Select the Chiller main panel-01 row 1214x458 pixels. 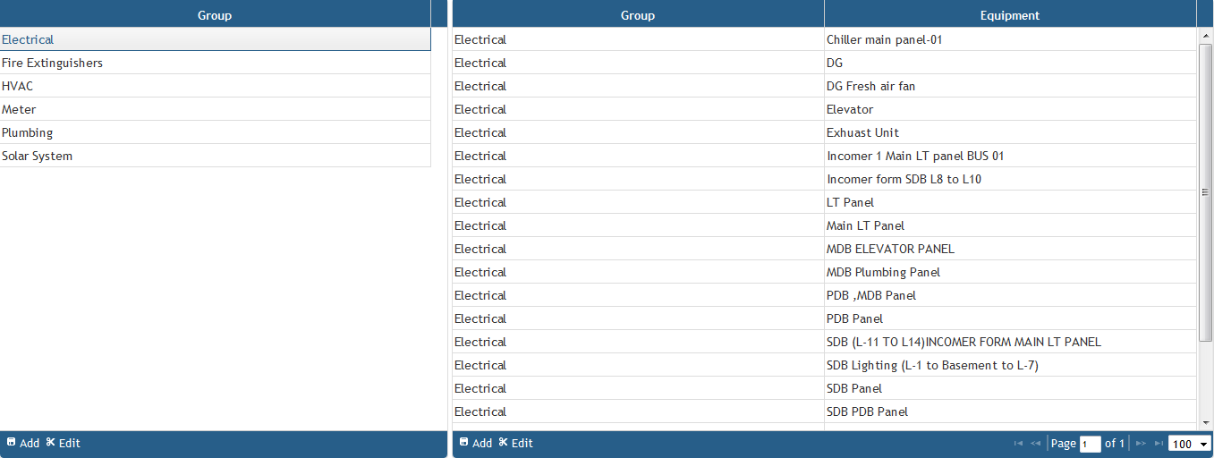point(824,39)
